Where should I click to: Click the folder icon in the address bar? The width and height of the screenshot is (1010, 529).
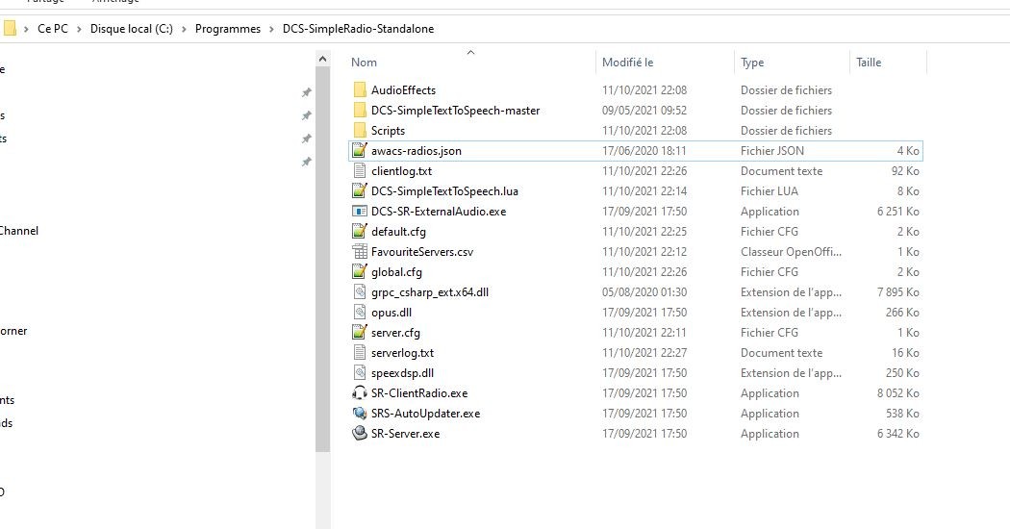click(x=9, y=28)
